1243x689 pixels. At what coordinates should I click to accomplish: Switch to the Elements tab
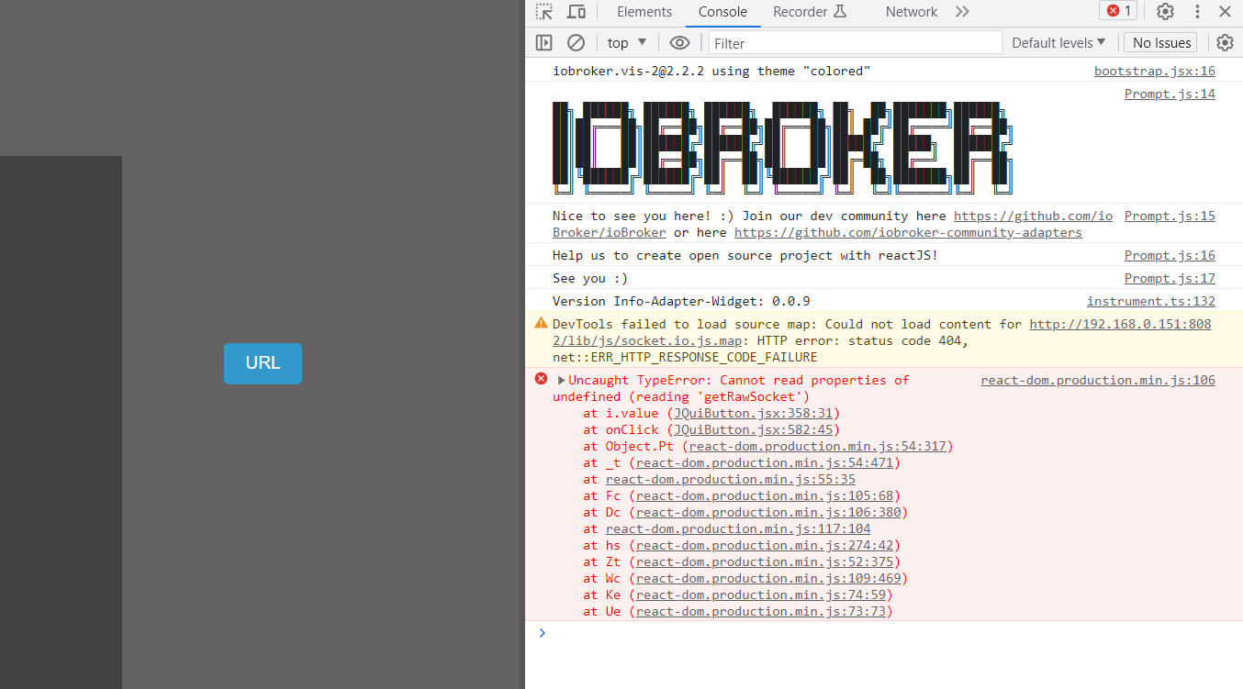(x=644, y=12)
